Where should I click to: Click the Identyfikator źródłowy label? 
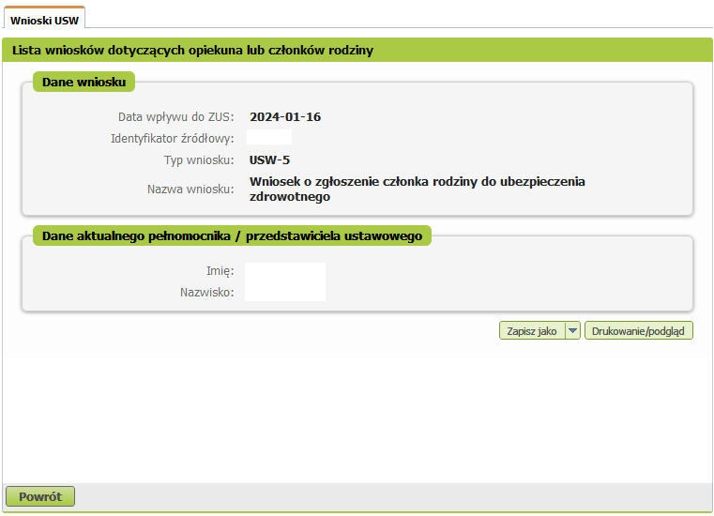pos(172,139)
